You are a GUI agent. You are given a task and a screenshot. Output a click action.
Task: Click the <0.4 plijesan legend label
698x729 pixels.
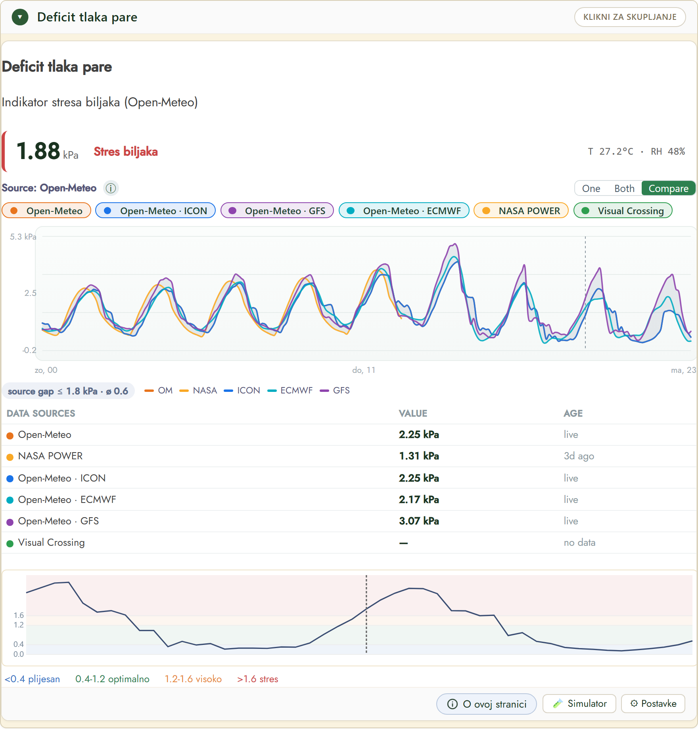tap(32, 679)
